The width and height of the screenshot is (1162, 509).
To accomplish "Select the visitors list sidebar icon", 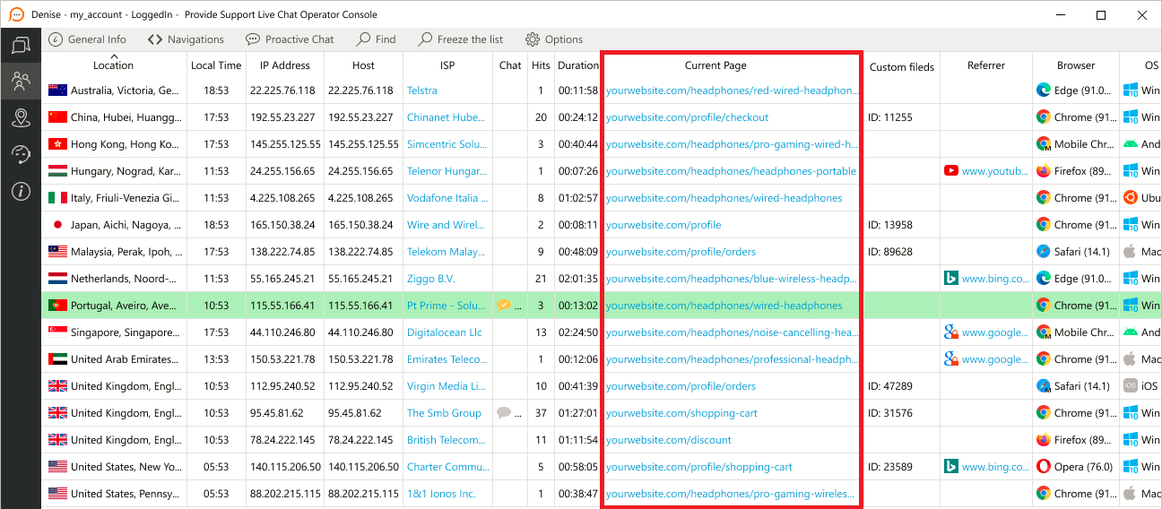I will pos(21,82).
